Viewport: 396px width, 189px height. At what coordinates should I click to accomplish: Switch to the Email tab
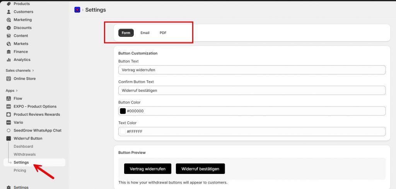point(145,33)
